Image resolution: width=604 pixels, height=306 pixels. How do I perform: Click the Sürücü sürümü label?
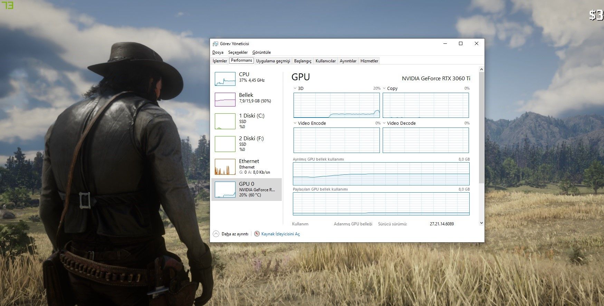pyautogui.click(x=393, y=224)
